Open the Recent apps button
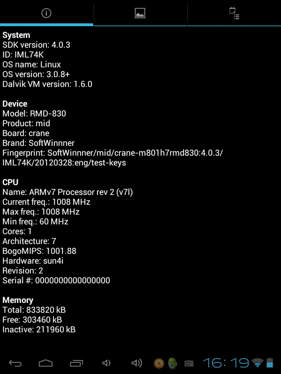The image size is (281, 374). click(76, 363)
